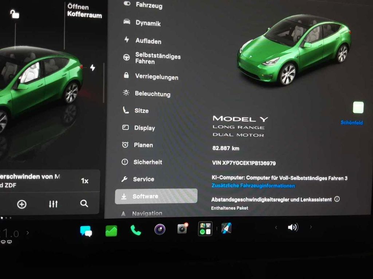Open the audio equalizer sliders icon
This screenshot has height=279, width=373.
(x=53, y=204)
